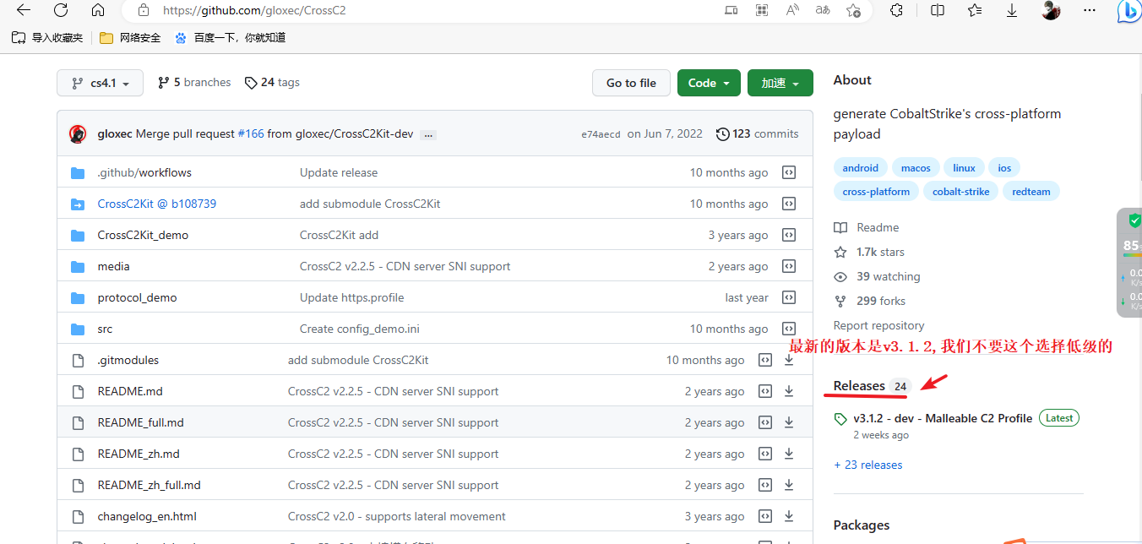Expand commit message ellipsis button

[428, 134]
